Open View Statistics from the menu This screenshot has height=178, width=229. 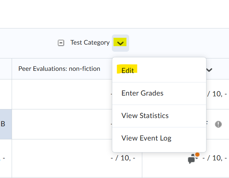click(145, 115)
